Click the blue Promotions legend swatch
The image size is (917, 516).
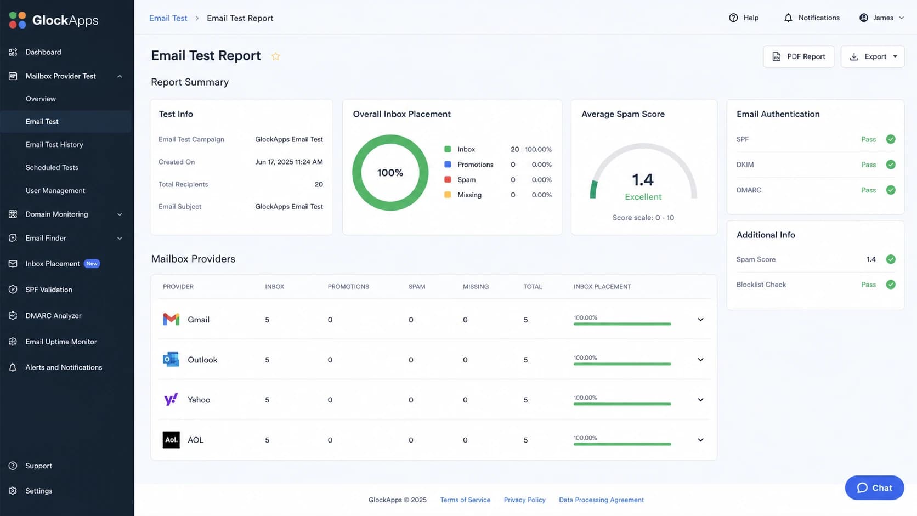click(x=448, y=165)
